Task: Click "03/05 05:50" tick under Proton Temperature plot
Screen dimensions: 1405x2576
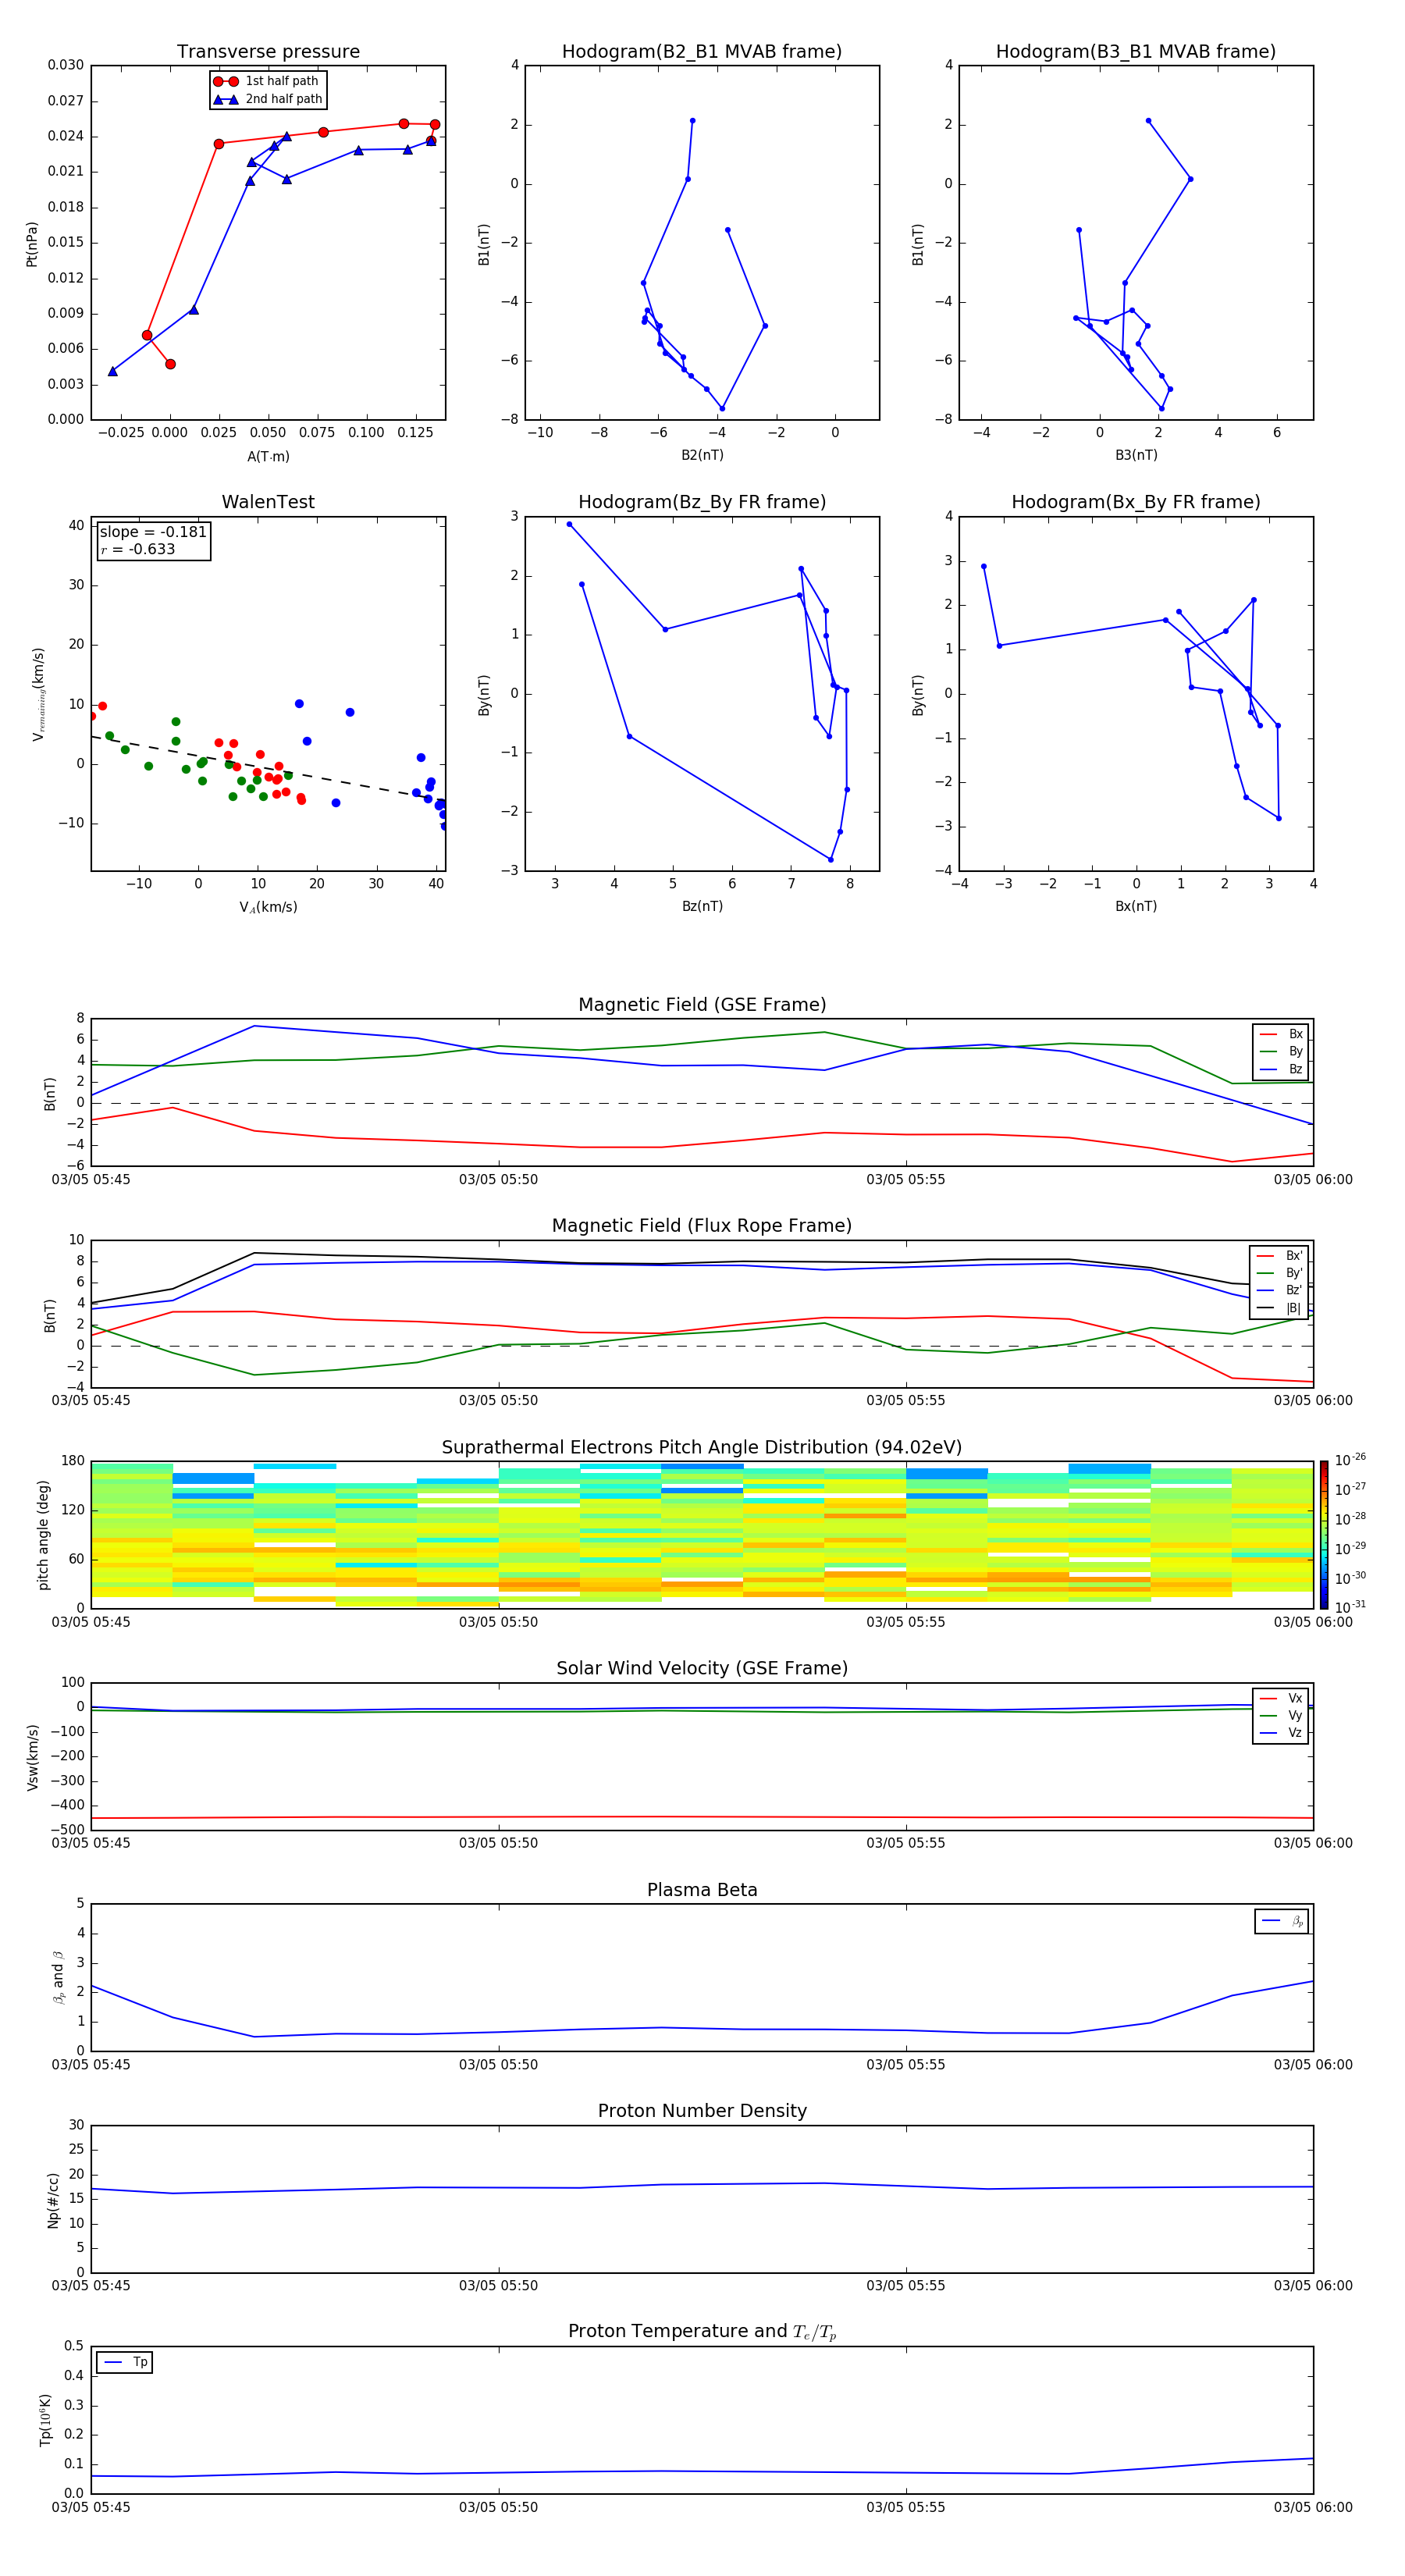Action: click(498, 2507)
